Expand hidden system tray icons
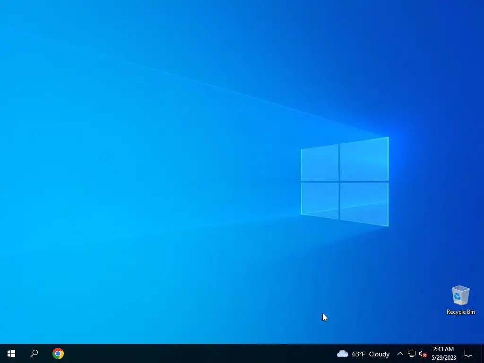The width and height of the screenshot is (484, 363). (x=400, y=354)
